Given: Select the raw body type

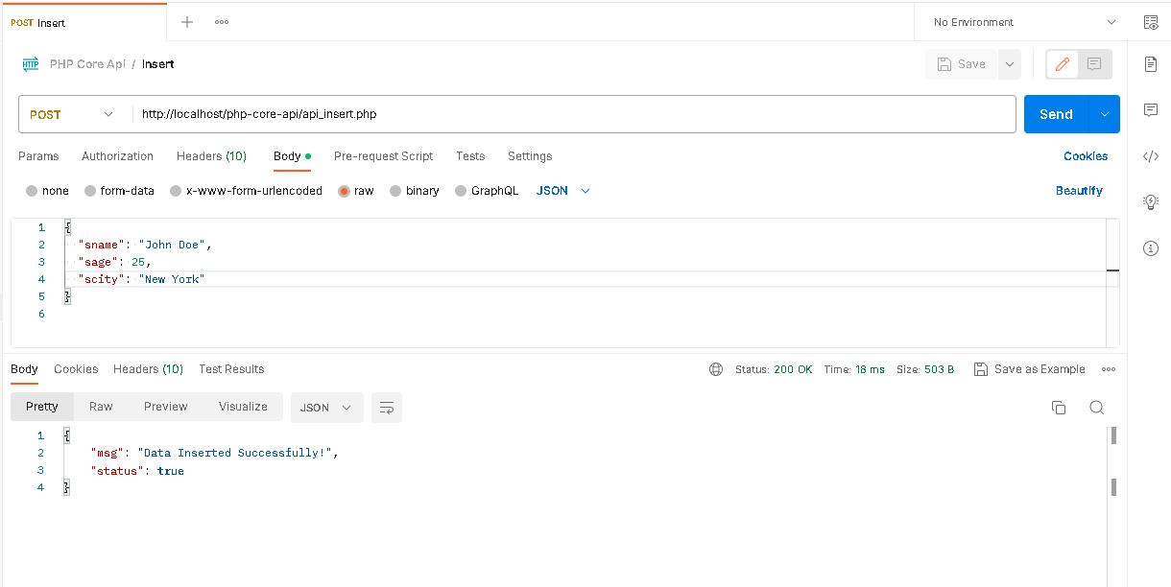Looking at the screenshot, I should pyautogui.click(x=356, y=191).
